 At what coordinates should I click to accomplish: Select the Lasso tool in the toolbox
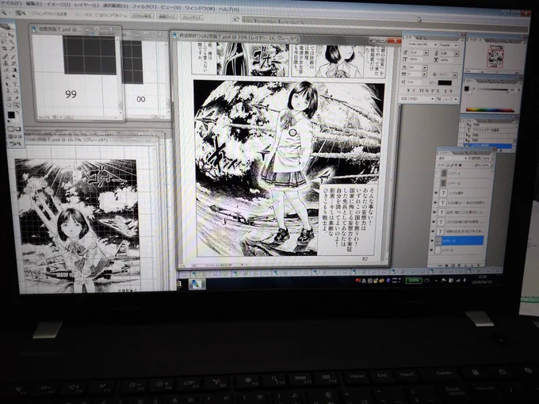point(4,41)
